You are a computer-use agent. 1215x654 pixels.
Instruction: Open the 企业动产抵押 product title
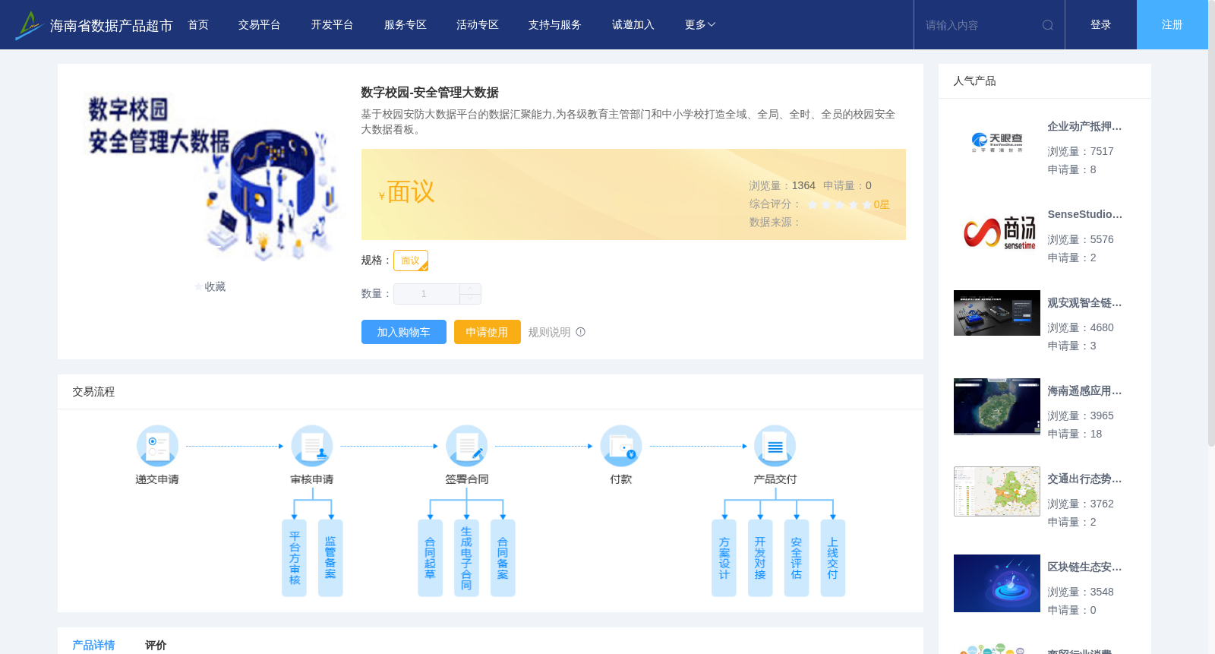pos(1084,127)
